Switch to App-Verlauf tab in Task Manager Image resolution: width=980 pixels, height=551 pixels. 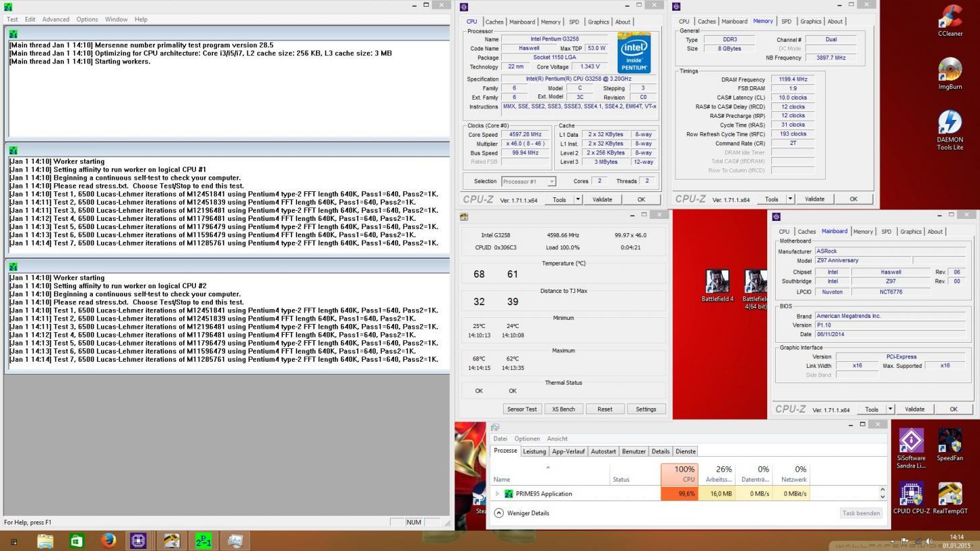click(568, 451)
